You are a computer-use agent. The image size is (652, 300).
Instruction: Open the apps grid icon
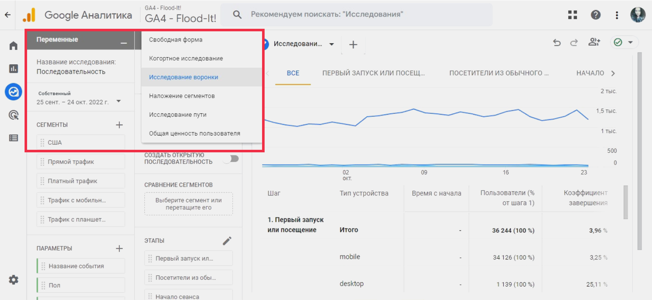click(x=572, y=15)
